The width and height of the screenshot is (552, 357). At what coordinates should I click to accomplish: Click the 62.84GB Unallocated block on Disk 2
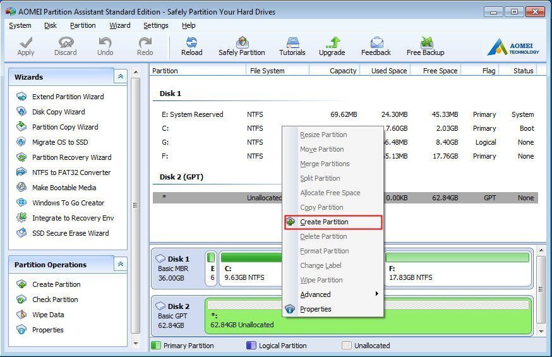[x=368, y=316]
